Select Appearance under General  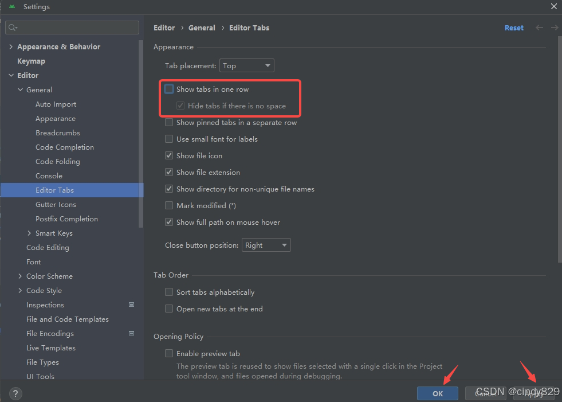pos(56,119)
